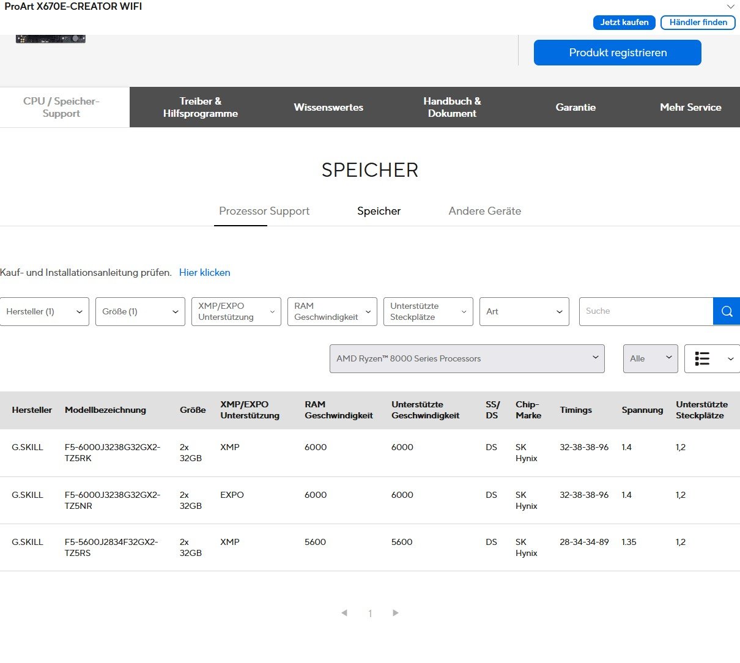The width and height of the screenshot is (740, 663).
Task: Expand the chevron beside ProArt title bar
Action: click(x=730, y=7)
